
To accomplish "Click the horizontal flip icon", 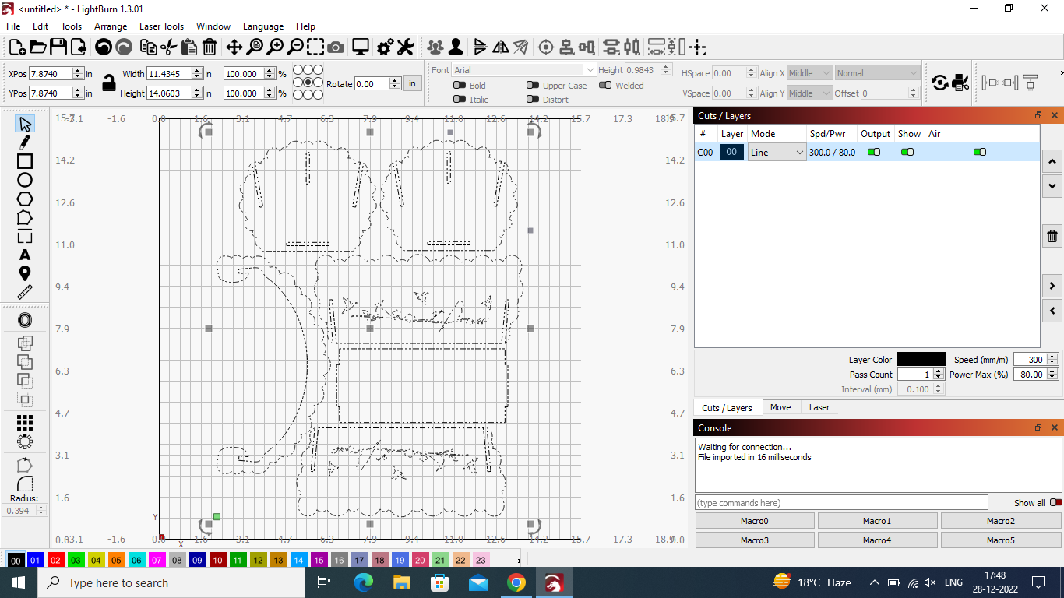I will pyautogui.click(x=501, y=47).
